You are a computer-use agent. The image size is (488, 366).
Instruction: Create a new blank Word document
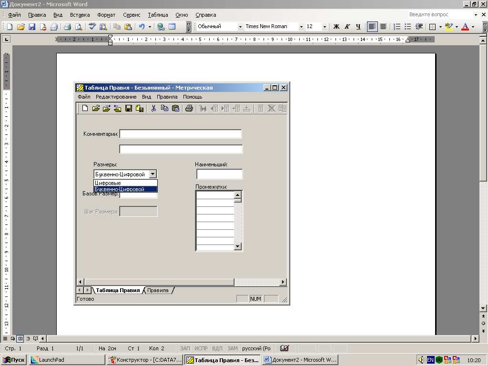[10, 27]
